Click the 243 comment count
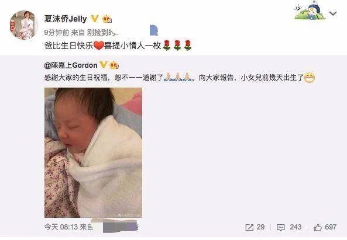 (296, 227)
